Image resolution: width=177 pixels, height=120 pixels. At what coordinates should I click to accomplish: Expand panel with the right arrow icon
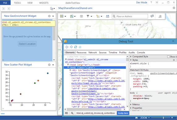coord(9,9)
